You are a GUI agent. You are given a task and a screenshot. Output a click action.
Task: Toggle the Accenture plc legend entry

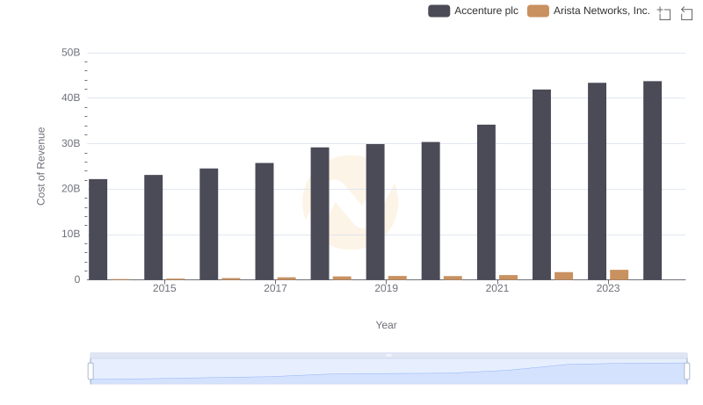click(473, 11)
